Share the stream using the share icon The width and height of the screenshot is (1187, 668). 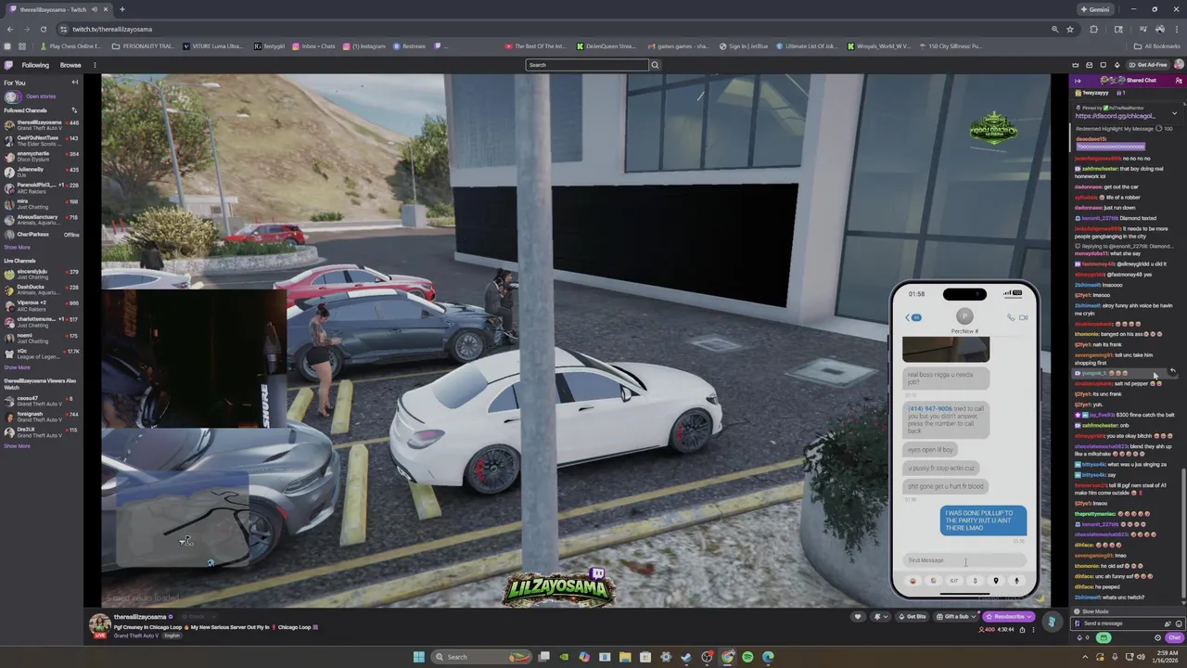pyautogui.click(x=1022, y=630)
